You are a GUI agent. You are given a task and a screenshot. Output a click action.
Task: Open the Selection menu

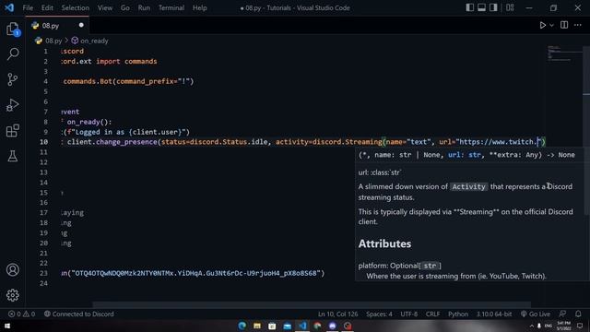click(76, 7)
